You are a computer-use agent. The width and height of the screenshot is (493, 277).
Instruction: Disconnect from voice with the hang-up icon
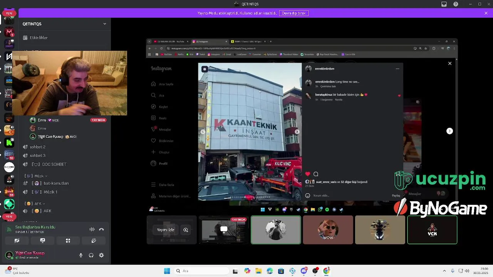[x=101, y=229]
